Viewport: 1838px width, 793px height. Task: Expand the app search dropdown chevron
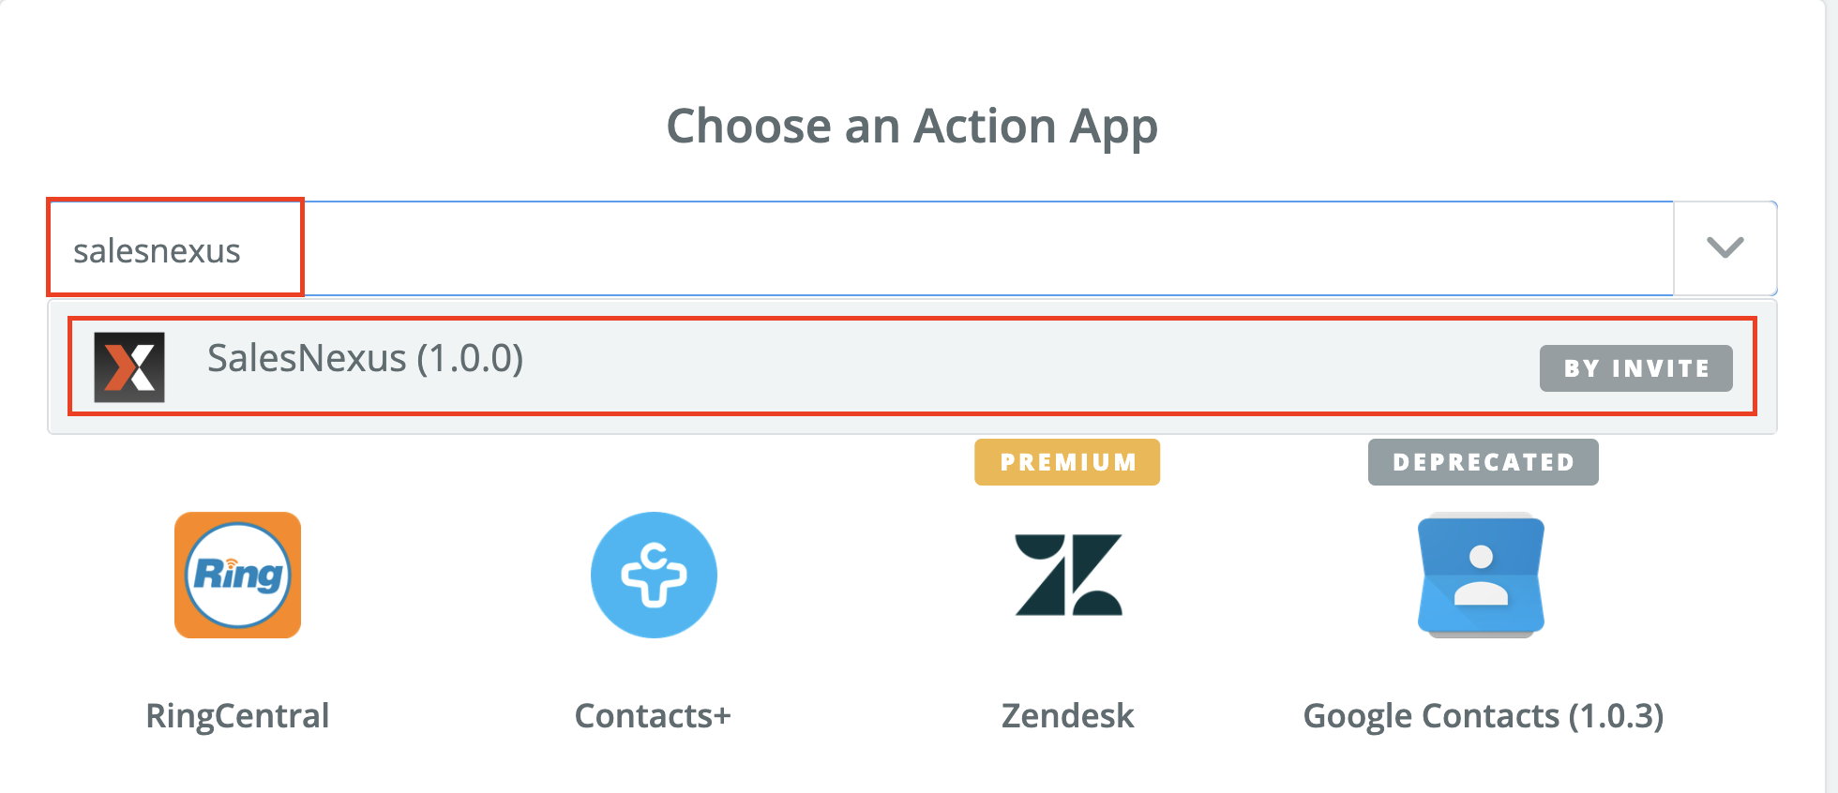click(1725, 247)
